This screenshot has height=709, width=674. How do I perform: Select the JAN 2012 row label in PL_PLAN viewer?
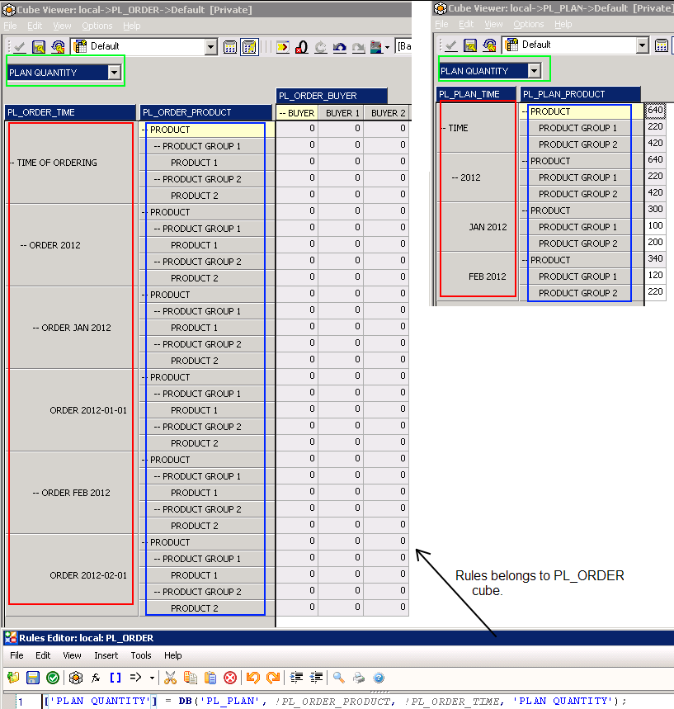coord(488,227)
